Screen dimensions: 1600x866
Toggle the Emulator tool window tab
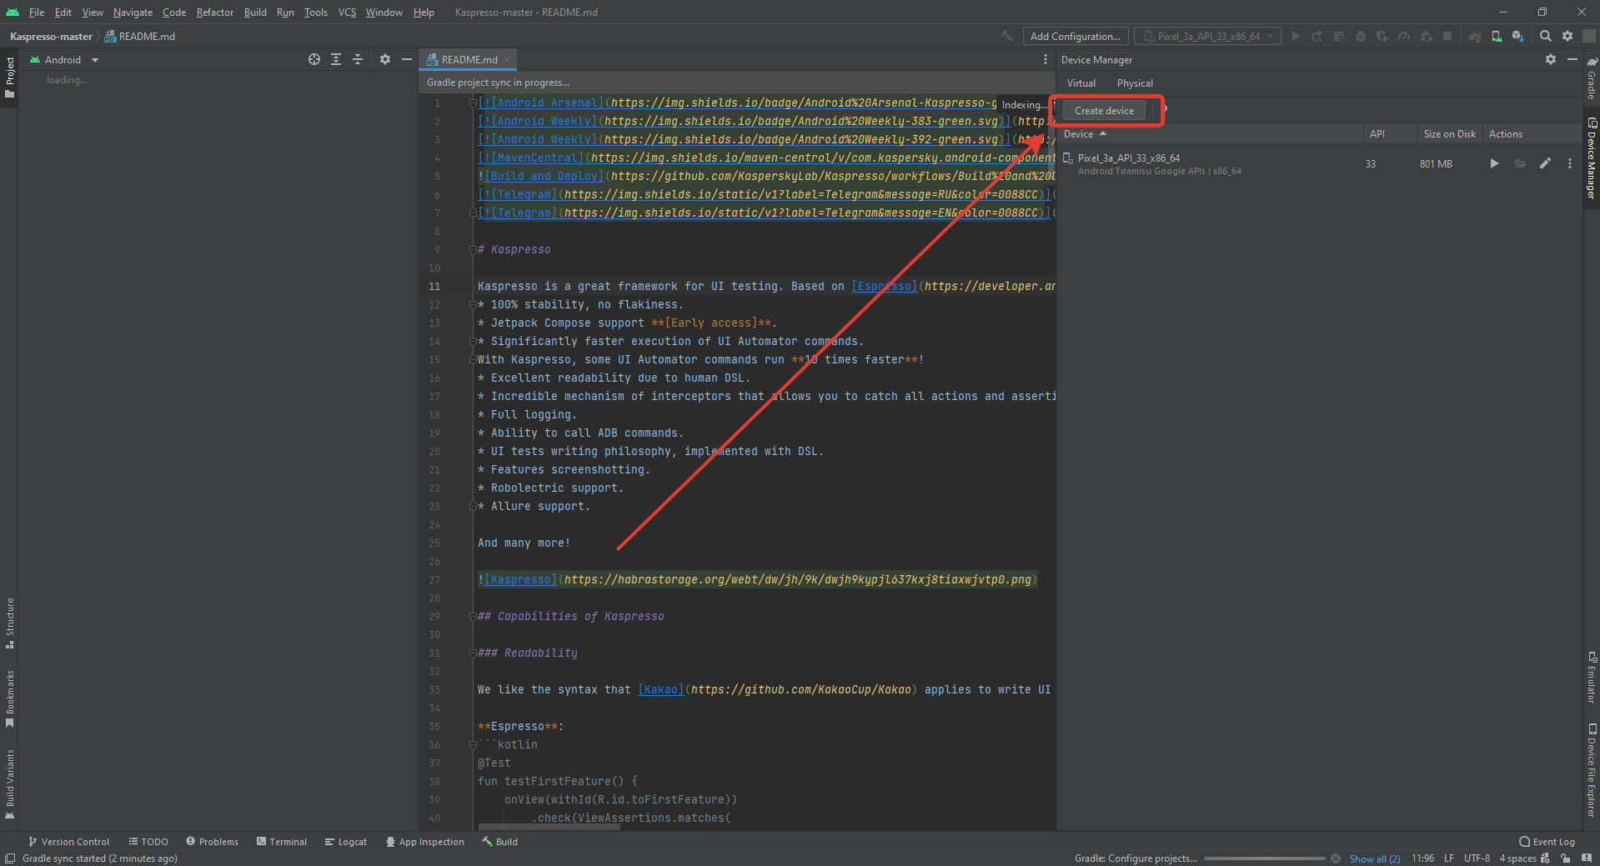(1592, 678)
